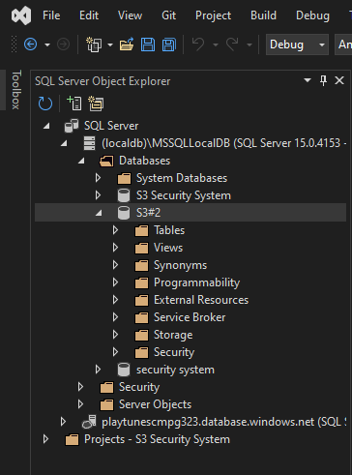Collapse the SQL Server root node
The image size is (352, 475).
pos(47,126)
